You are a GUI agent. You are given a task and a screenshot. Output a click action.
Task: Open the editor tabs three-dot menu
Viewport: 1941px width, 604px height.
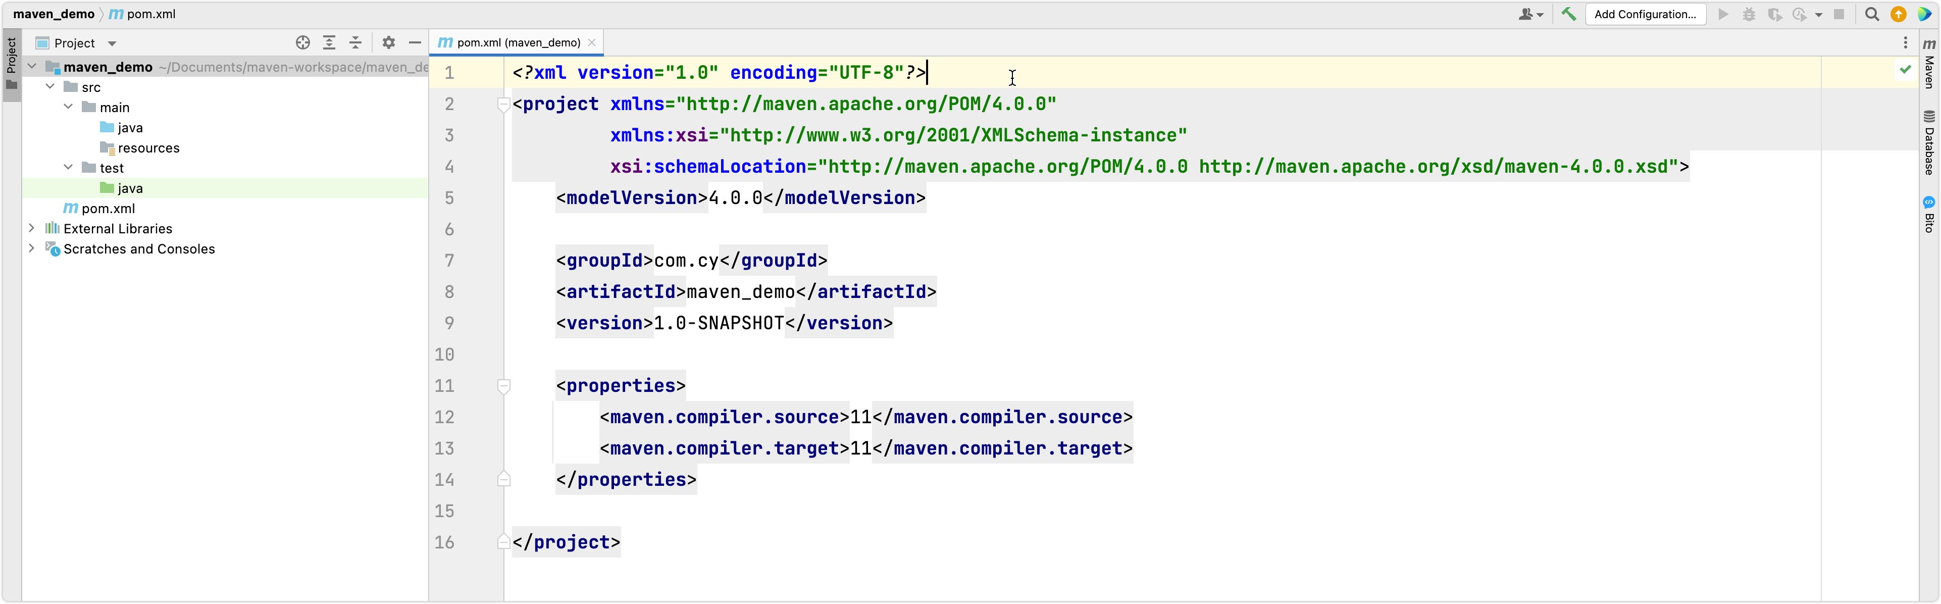pos(1905,43)
